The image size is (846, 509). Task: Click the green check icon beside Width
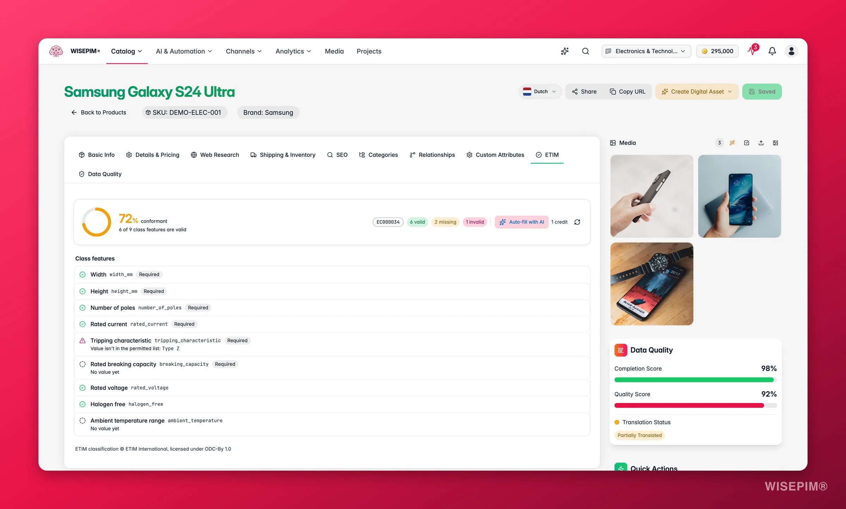pyautogui.click(x=82, y=274)
